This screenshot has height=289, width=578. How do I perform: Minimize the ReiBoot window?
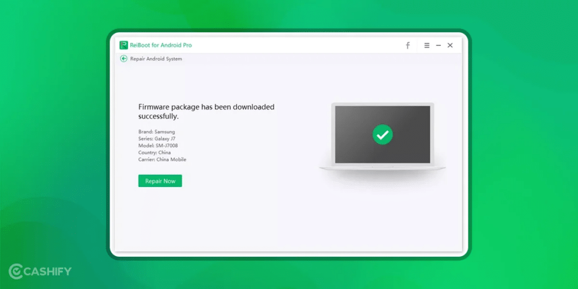[x=438, y=45]
